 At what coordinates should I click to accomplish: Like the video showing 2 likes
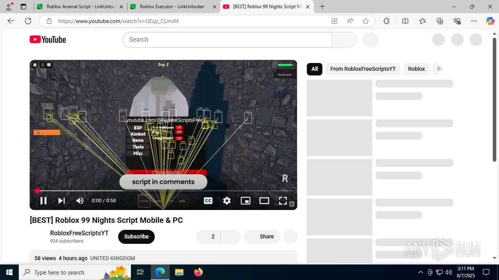pyautogui.click(x=208, y=236)
